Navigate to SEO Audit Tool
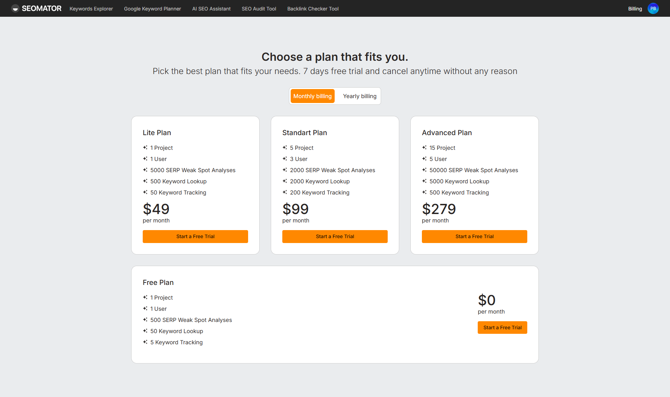 pyautogui.click(x=259, y=9)
